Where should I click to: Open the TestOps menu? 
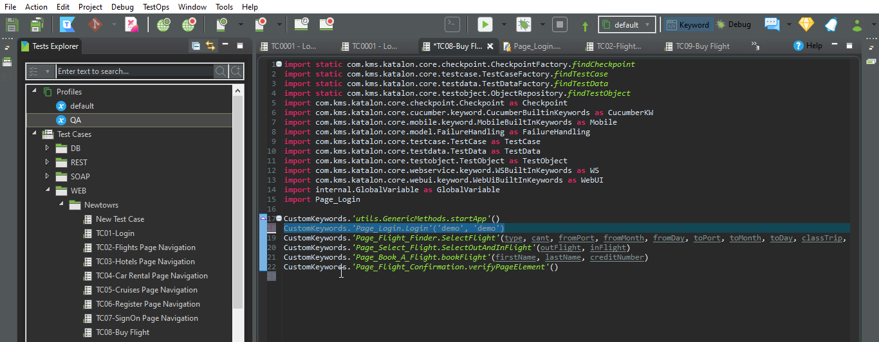tap(155, 7)
